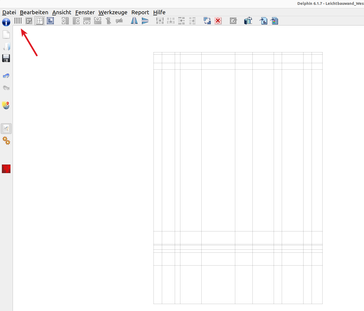Image resolution: width=364 pixels, height=311 pixels.
Task: Toggle the construction drawing view button
Action: click(x=6, y=128)
